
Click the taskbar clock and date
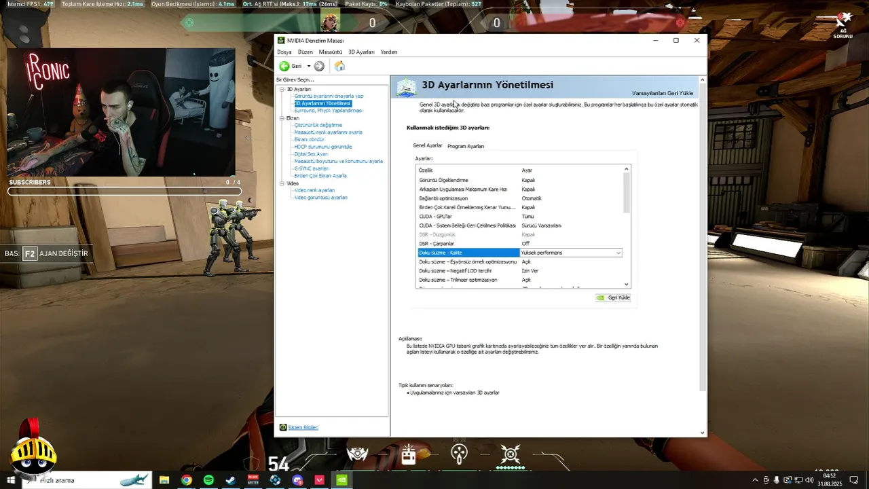830,480
